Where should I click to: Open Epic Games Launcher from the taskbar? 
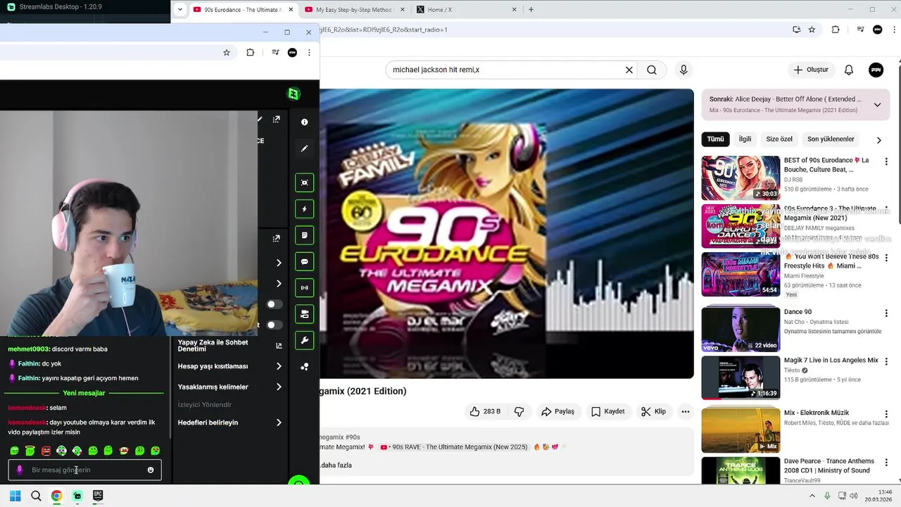98,496
